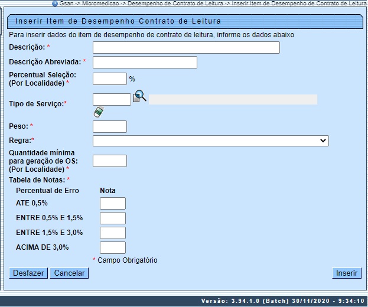Open the Tipo de Serviço search magnifier
Viewport: 368px width, 307px height.
point(139,96)
